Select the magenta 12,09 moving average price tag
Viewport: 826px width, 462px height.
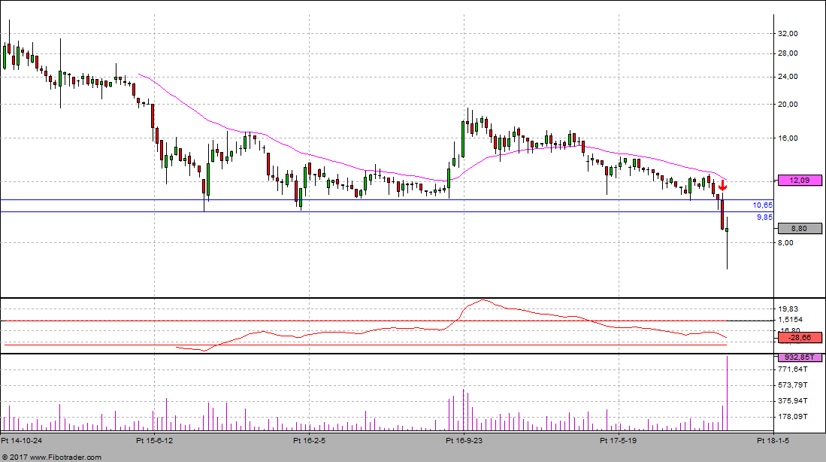[800, 181]
